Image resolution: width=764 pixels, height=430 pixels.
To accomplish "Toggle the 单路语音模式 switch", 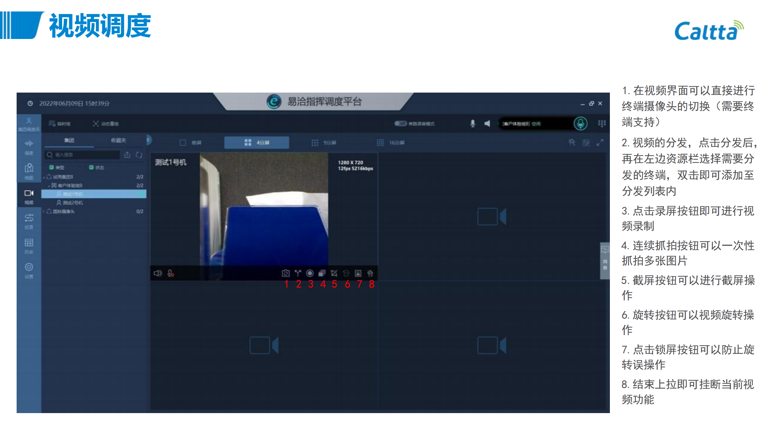I will tap(400, 124).
